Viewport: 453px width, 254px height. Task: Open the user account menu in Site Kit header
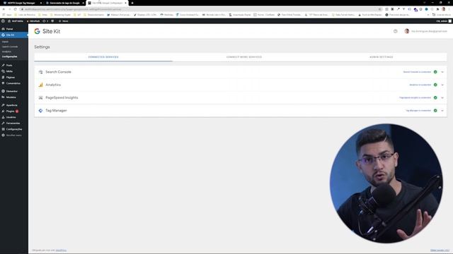click(425, 31)
